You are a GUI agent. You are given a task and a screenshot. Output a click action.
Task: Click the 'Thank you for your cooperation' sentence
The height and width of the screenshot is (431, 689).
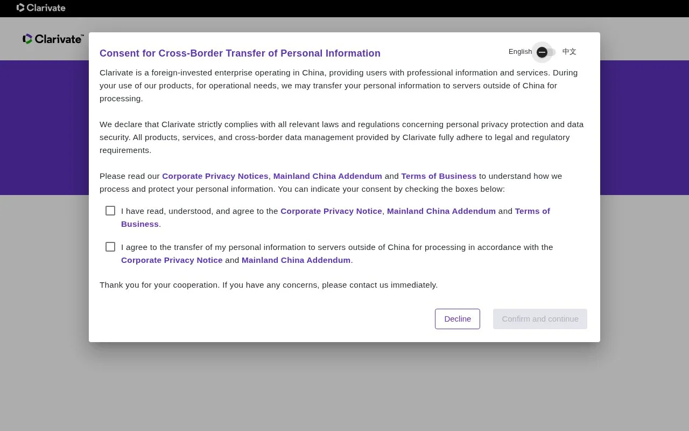pyautogui.click(x=269, y=285)
